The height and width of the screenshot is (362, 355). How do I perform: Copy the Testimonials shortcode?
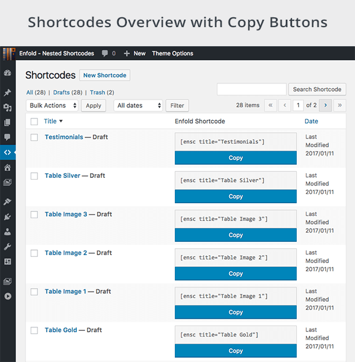pos(236,158)
